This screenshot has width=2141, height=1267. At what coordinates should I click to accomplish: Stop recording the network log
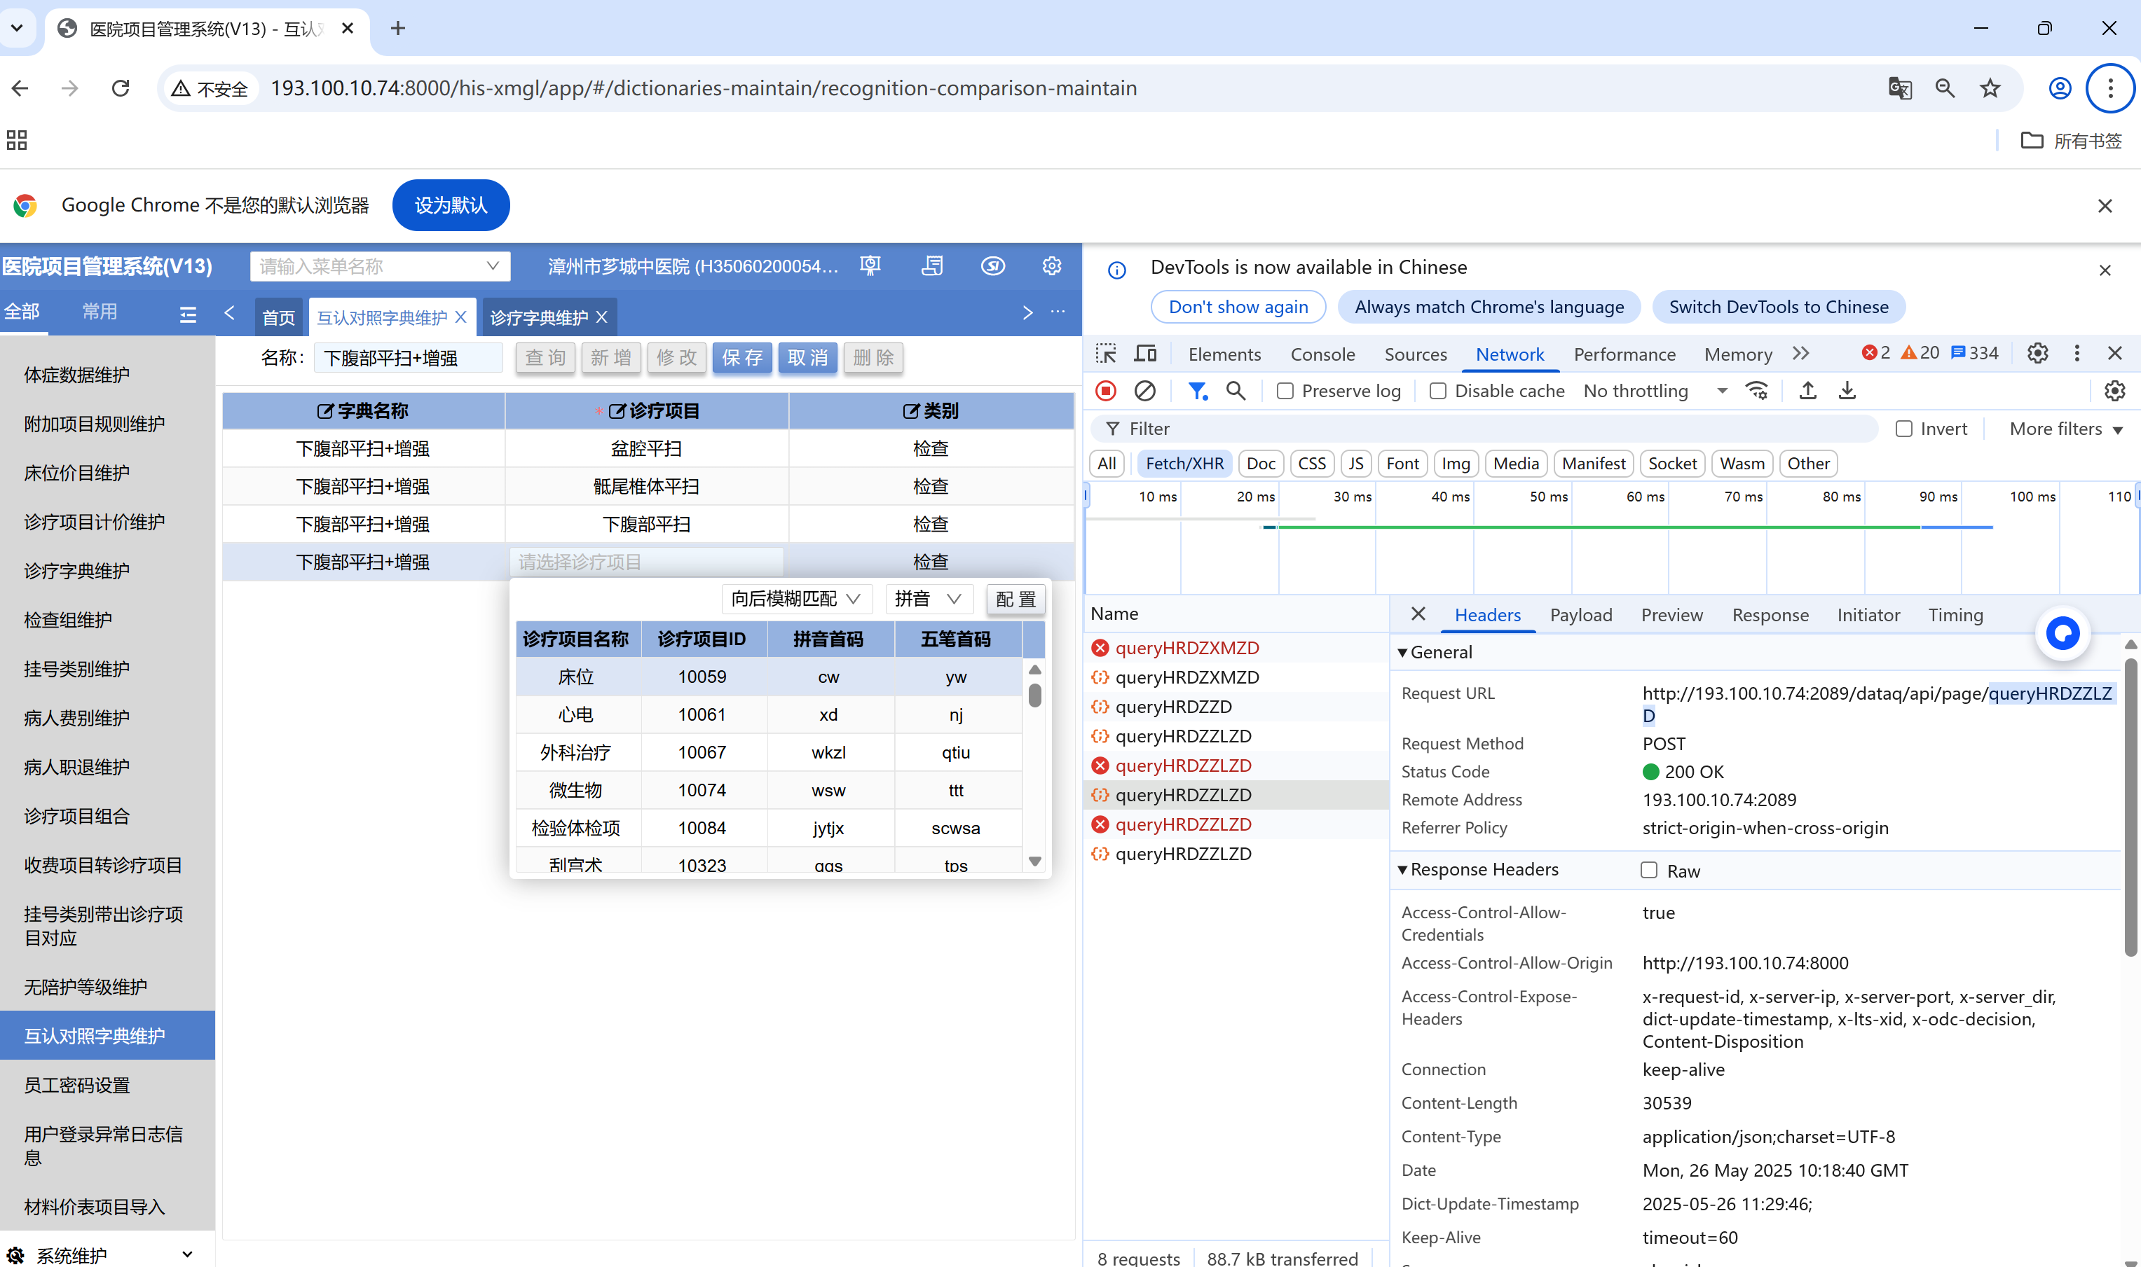tap(1105, 391)
